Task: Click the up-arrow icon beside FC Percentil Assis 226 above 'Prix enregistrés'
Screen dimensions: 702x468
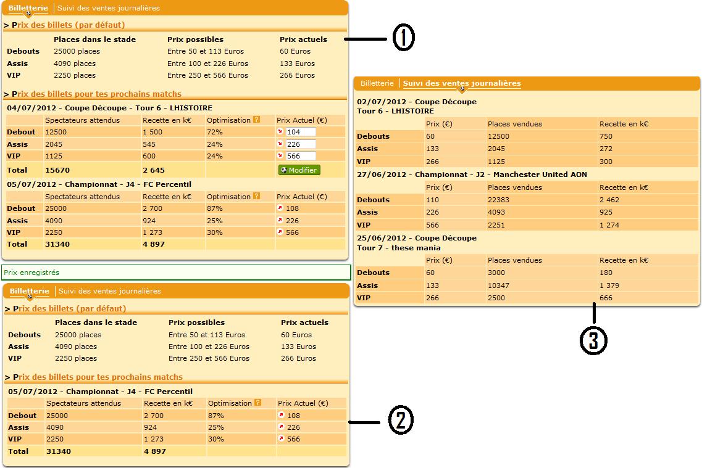Action: pyautogui.click(x=280, y=220)
